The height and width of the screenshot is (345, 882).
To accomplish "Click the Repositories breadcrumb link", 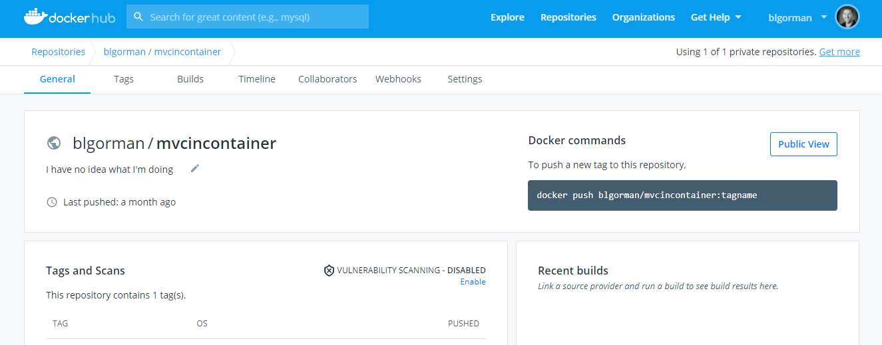I will click(x=59, y=52).
